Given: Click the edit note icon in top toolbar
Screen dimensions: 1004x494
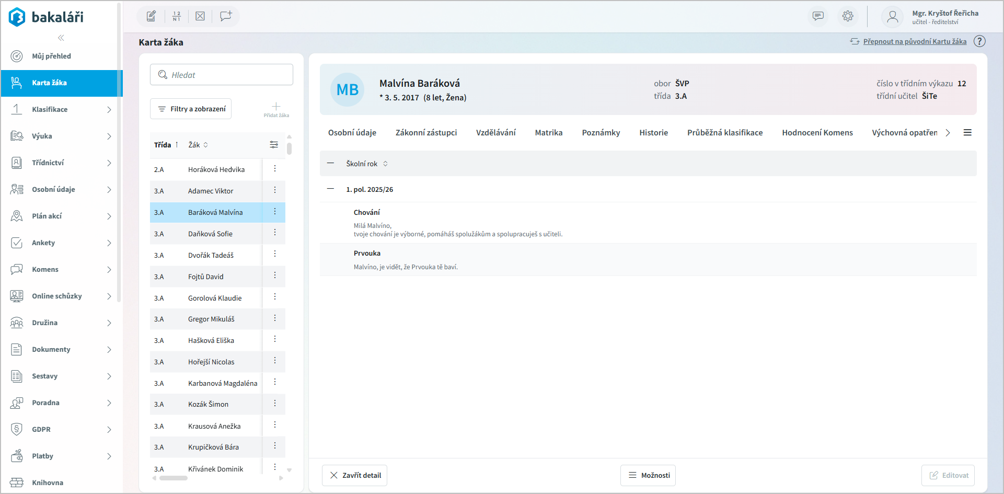Looking at the screenshot, I should click(151, 16).
